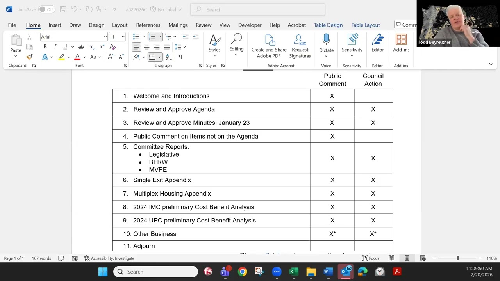Open Excel from the taskbar
The image size is (500, 281).
294,272
